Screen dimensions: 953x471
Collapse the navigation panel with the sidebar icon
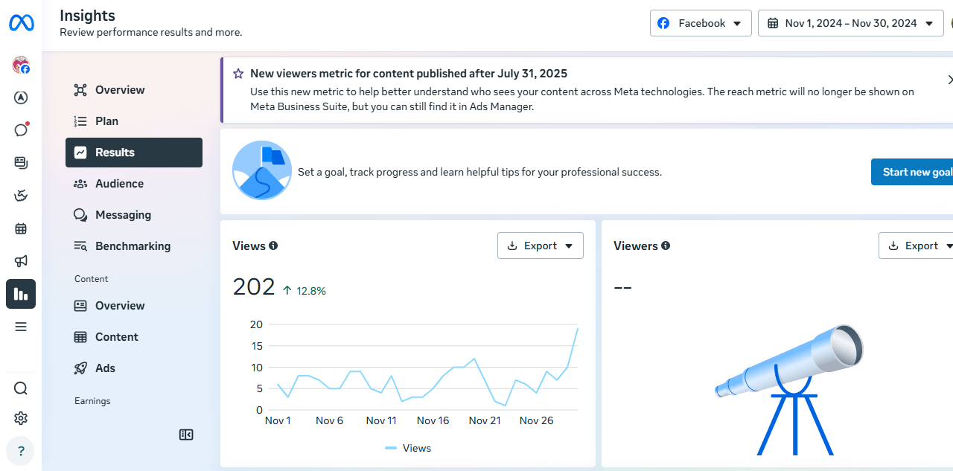click(186, 435)
